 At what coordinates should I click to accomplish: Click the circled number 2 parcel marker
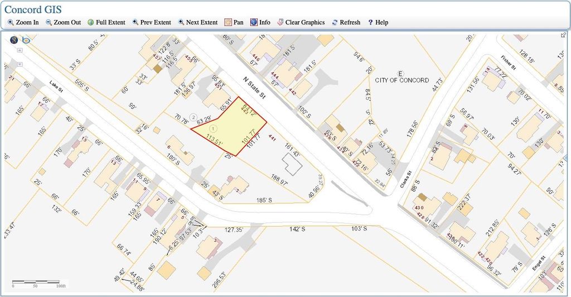pyautogui.click(x=193, y=117)
